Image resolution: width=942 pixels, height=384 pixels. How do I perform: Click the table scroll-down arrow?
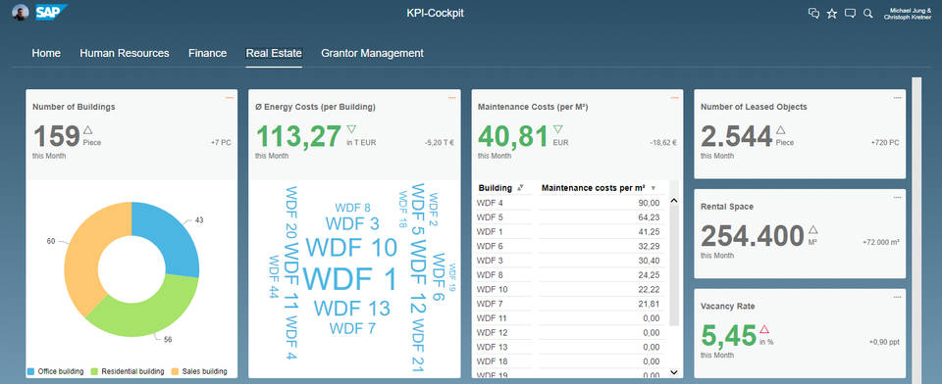(673, 372)
